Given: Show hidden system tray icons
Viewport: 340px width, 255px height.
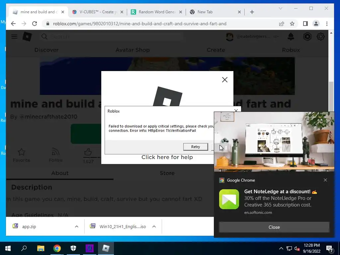Looking at the screenshot, I should (x=281, y=248).
